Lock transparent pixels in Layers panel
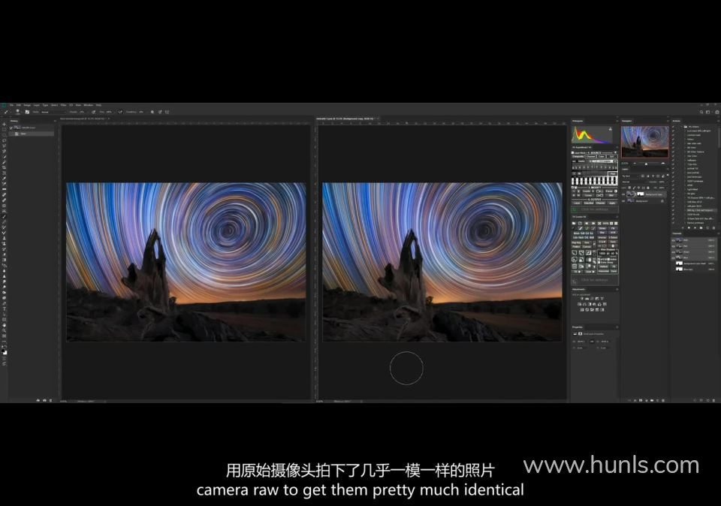This screenshot has height=506, width=721. click(629, 188)
